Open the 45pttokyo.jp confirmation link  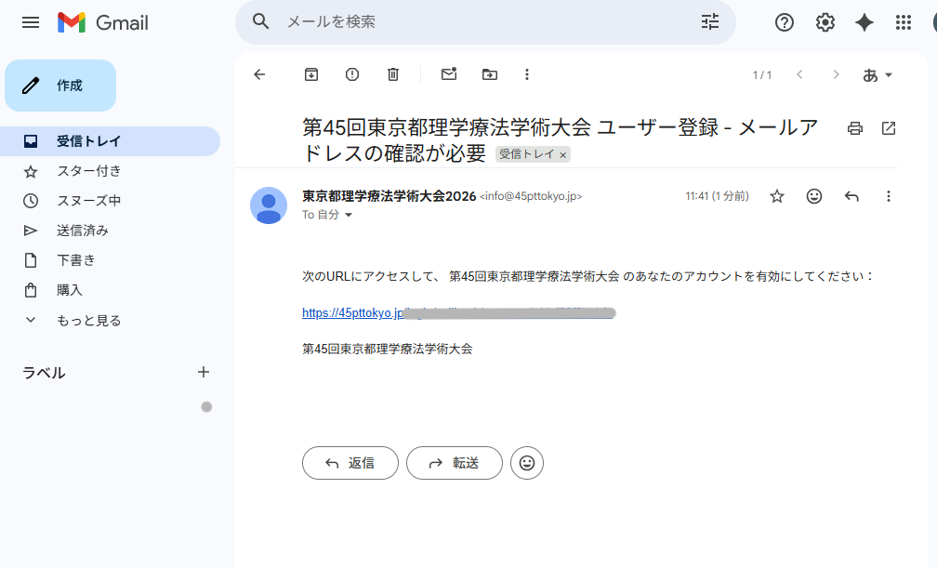pos(458,312)
